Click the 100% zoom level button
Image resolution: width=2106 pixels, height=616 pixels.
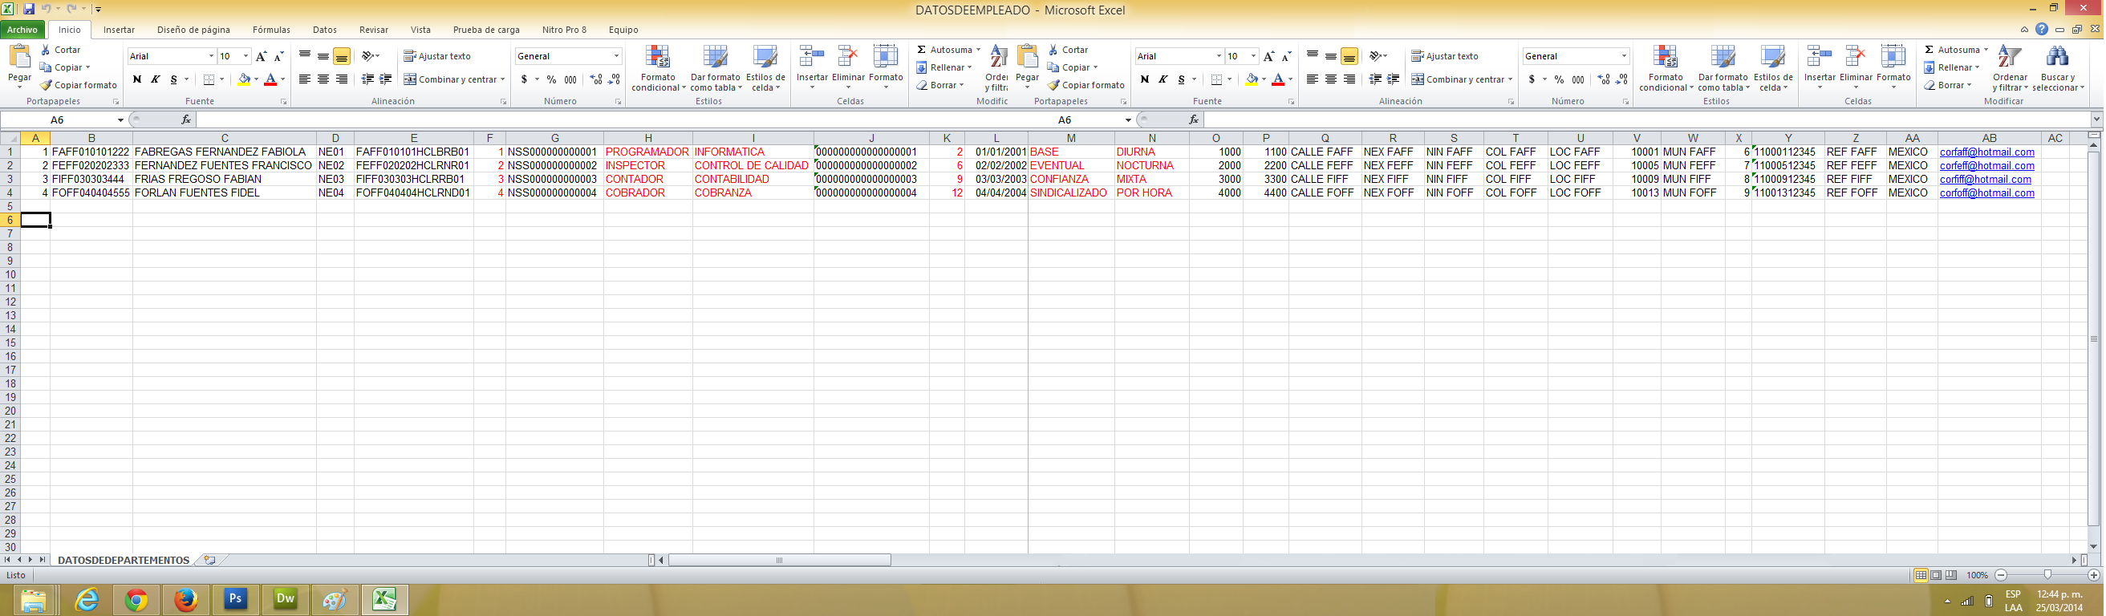tap(1977, 575)
